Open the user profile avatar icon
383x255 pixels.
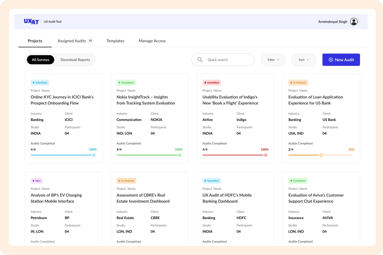[354, 21]
